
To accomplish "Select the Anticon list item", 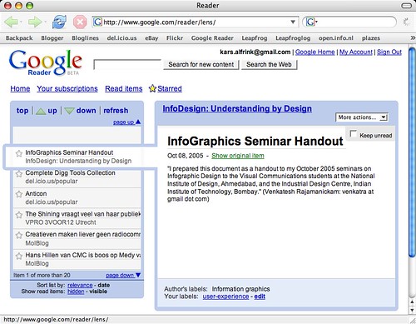I will click(77, 197).
